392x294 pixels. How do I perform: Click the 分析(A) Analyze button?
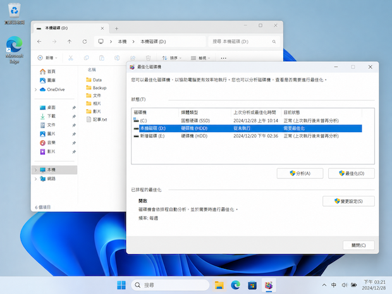tap(300, 173)
